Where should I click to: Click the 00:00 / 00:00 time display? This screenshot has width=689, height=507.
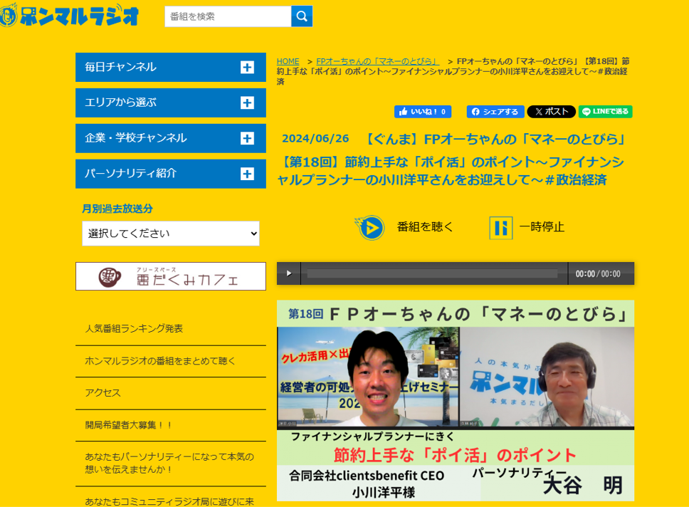click(x=598, y=274)
